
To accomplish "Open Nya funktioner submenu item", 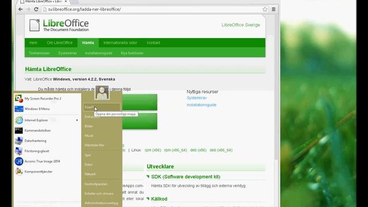I will 132,53.
